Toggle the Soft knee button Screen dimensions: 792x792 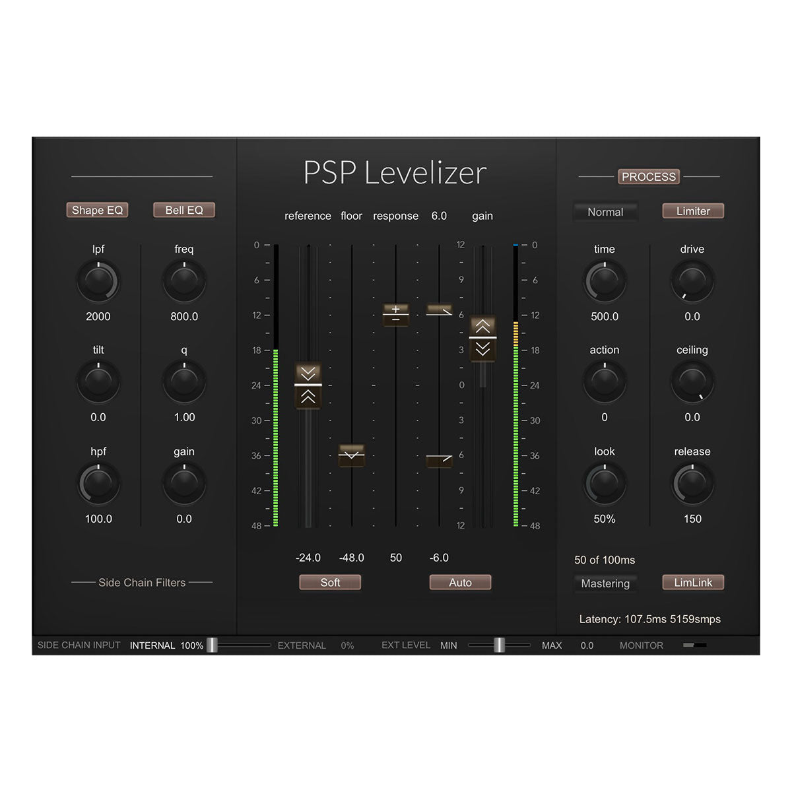point(330,582)
